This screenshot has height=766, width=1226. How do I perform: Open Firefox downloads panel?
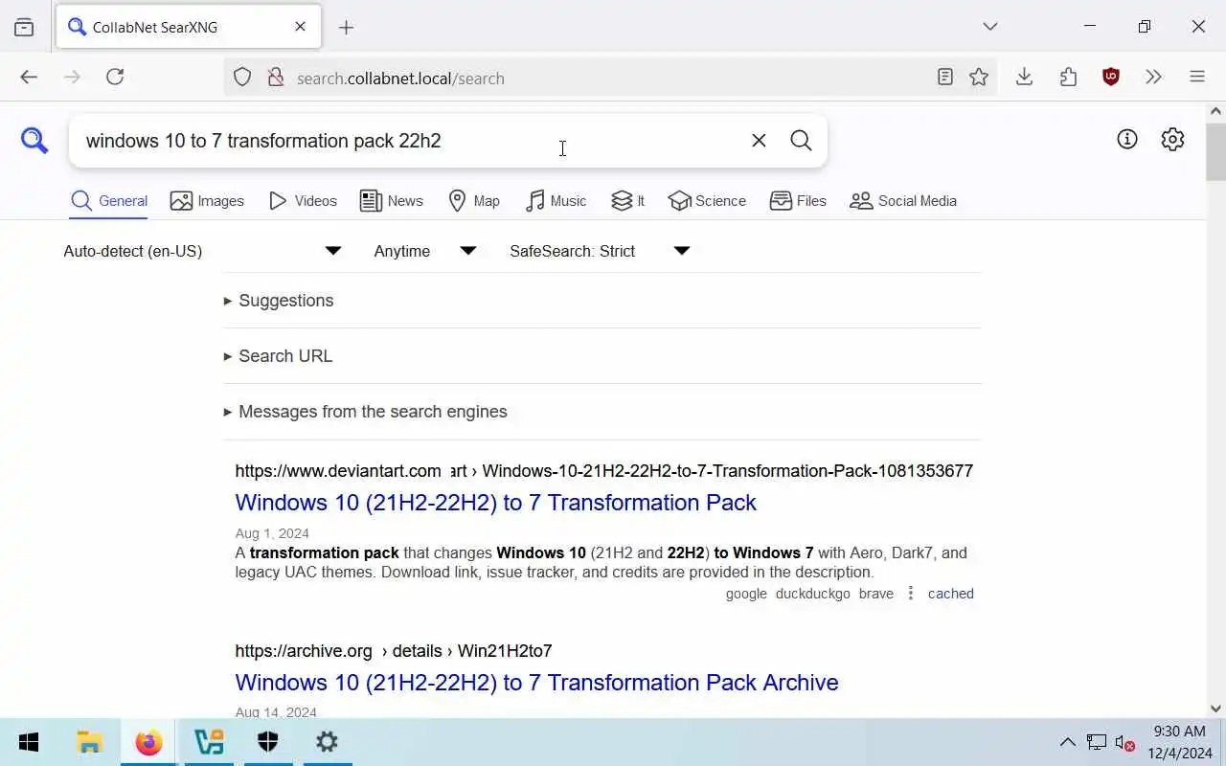tap(1024, 78)
